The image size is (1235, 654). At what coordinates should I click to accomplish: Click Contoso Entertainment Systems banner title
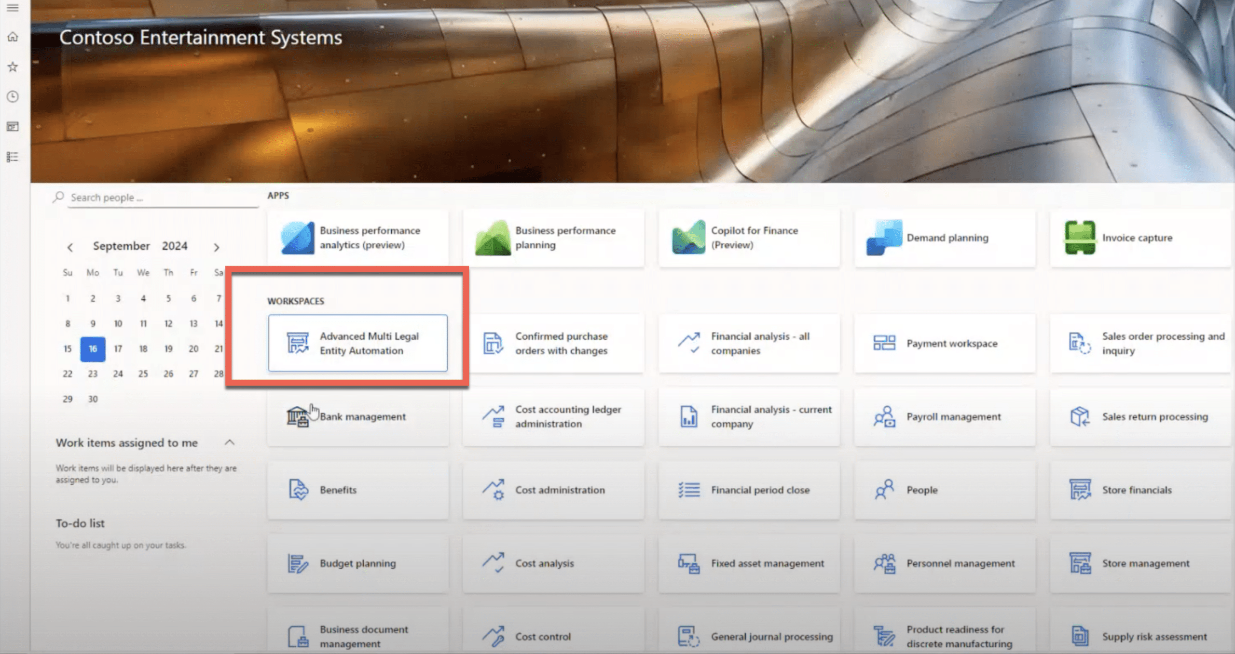coord(201,38)
